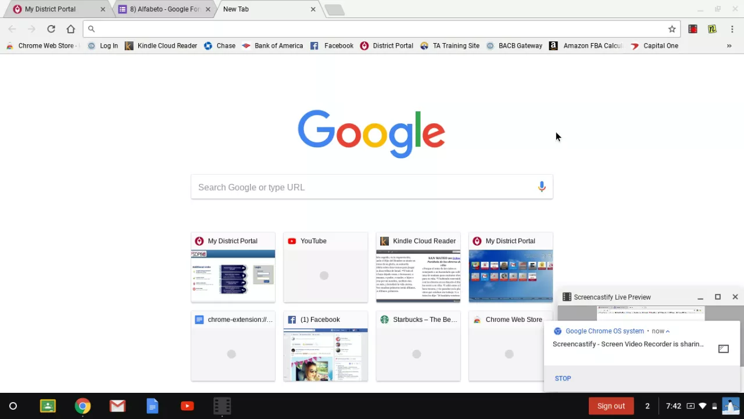Image resolution: width=744 pixels, height=419 pixels.
Task: Click the Search Google or type URL box
Action: pyautogui.click(x=372, y=187)
